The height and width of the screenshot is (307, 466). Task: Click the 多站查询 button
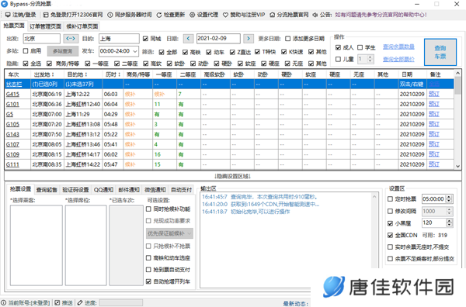tap(63, 51)
